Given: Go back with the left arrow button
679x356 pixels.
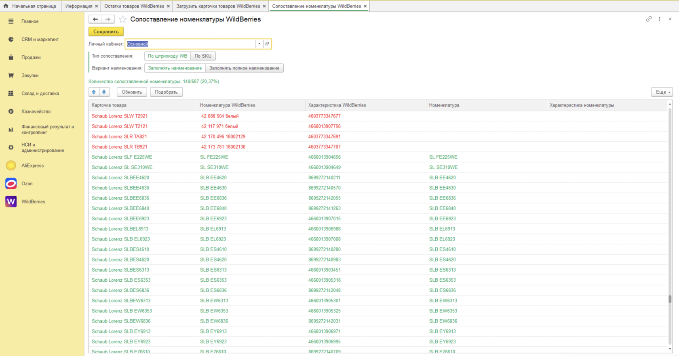Looking at the screenshot, I should point(95,19).
